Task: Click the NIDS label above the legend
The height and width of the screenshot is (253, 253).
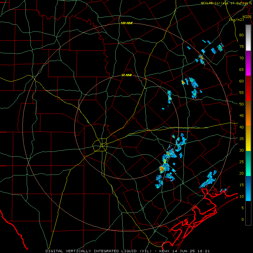Action: pyautogui.click(x=247, y=17)
